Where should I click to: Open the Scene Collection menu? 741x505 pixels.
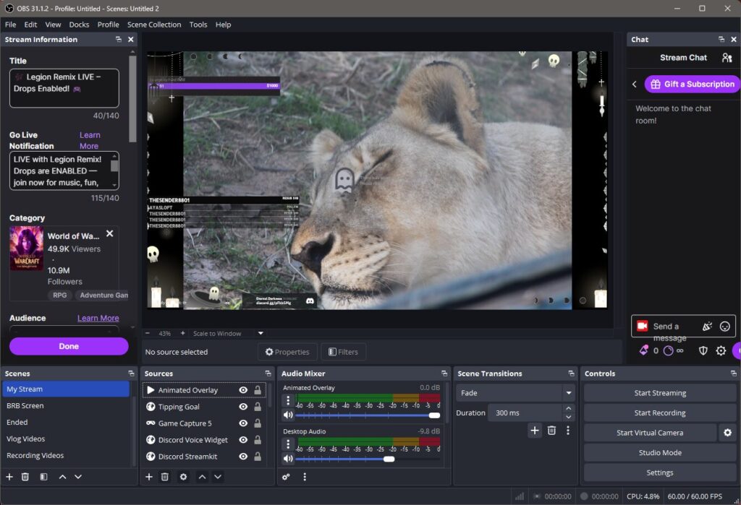point(154,25)
